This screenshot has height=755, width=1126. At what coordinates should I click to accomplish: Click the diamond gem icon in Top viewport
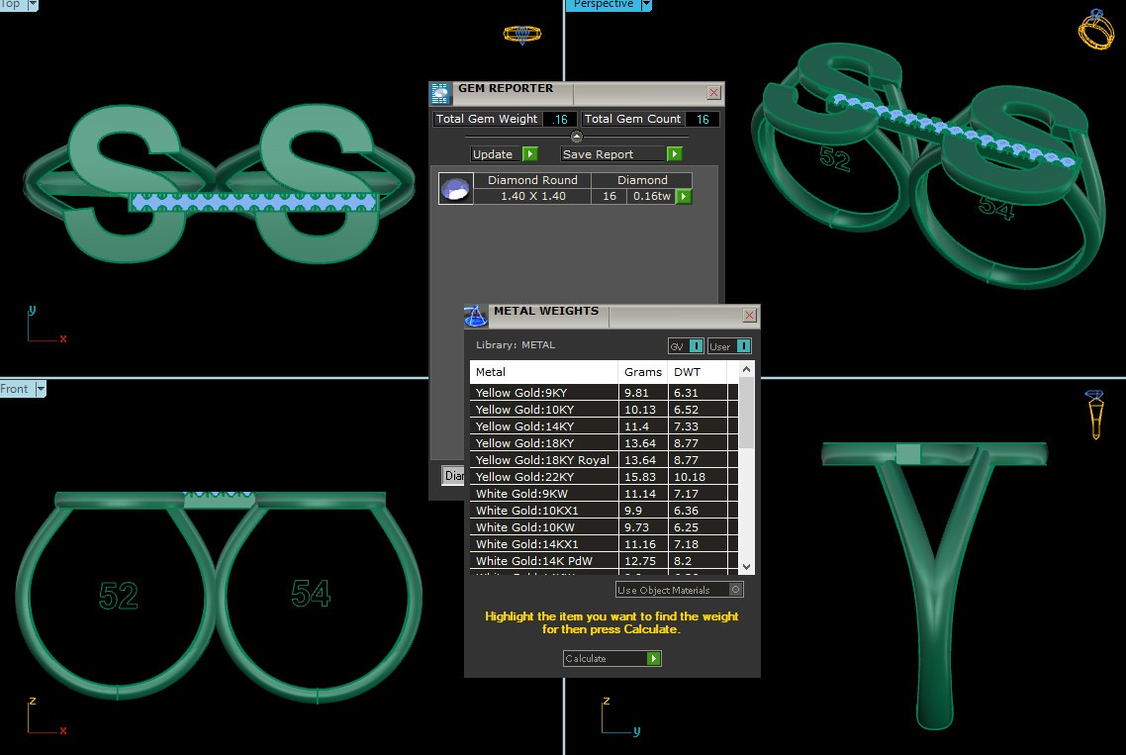(521, 35)
